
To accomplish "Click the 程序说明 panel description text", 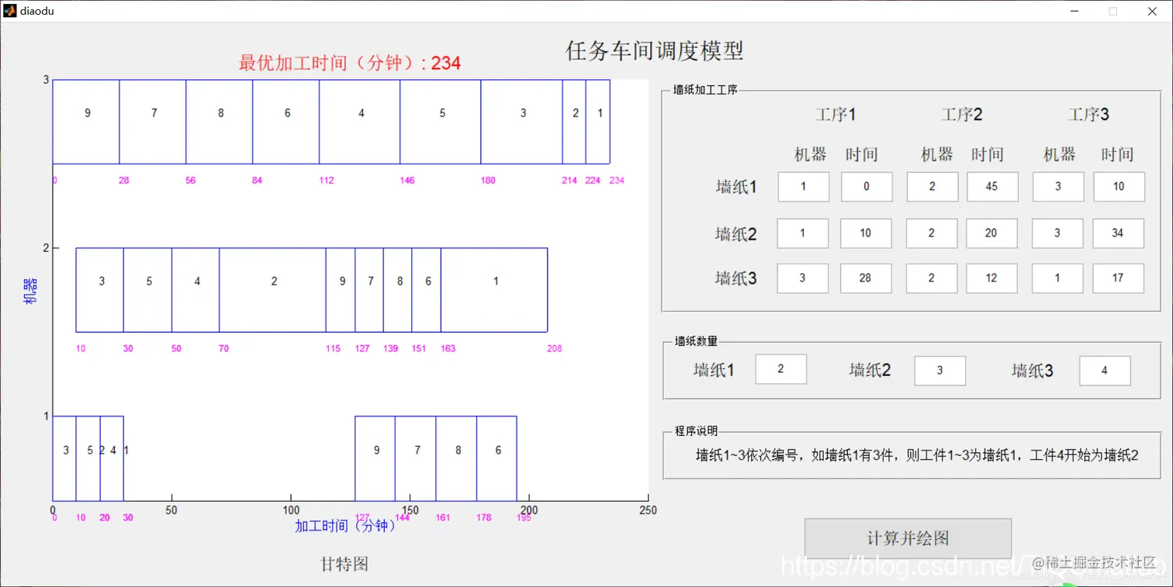I will [x=912, y=454].
